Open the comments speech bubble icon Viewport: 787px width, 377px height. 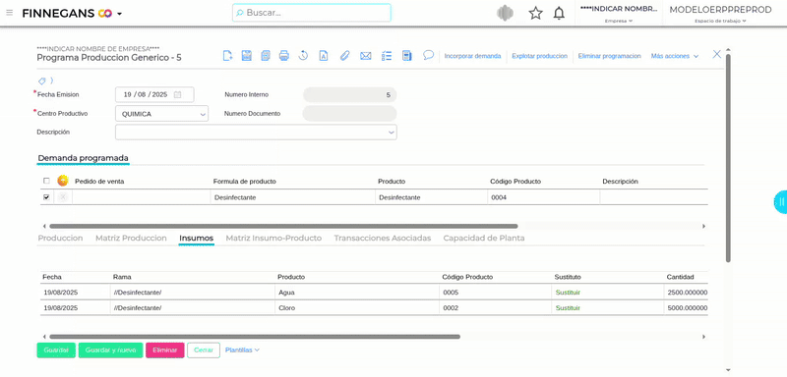428,55
